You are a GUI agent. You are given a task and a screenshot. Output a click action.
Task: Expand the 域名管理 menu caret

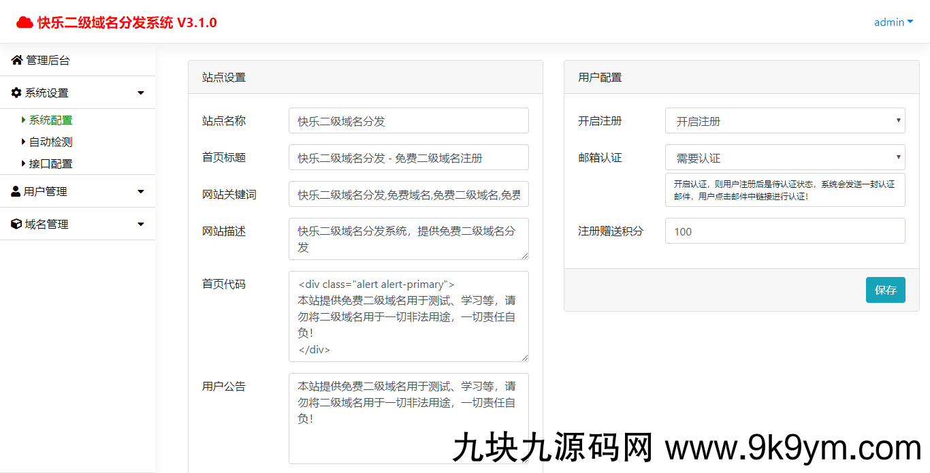(x=141, y=224)
